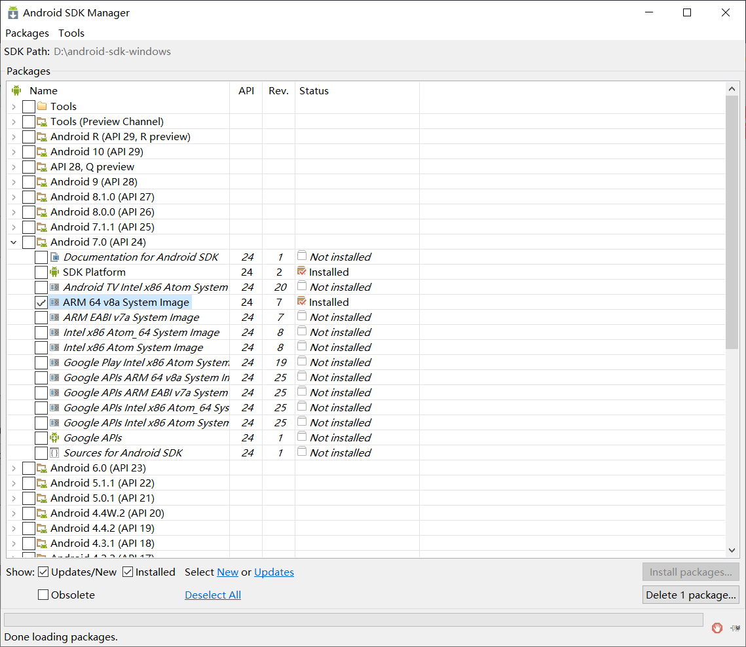Enable the Obsolete packages filter
Image resolution: width=746 pixels, height=647 pixels.
pyautogui.click(x=43, y=595)
